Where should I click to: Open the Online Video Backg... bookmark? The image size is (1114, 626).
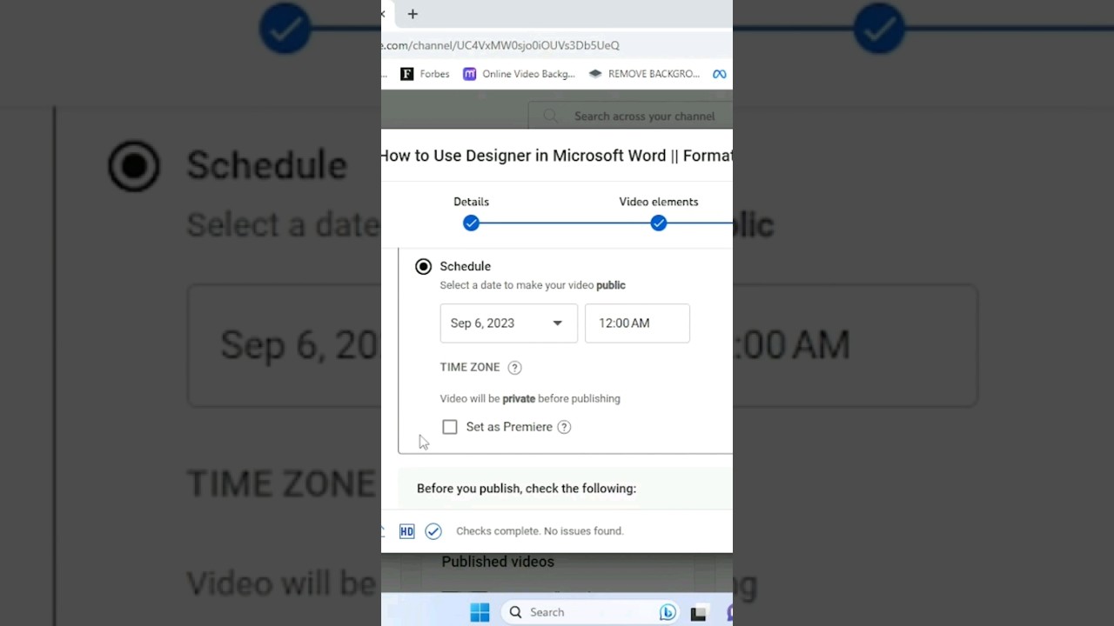(520, 74)
